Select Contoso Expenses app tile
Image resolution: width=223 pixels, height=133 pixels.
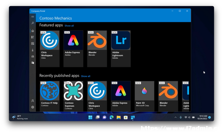[x=73, y=96]
